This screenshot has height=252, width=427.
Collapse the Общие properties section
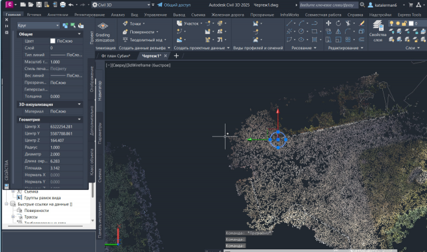coord(79,34)
